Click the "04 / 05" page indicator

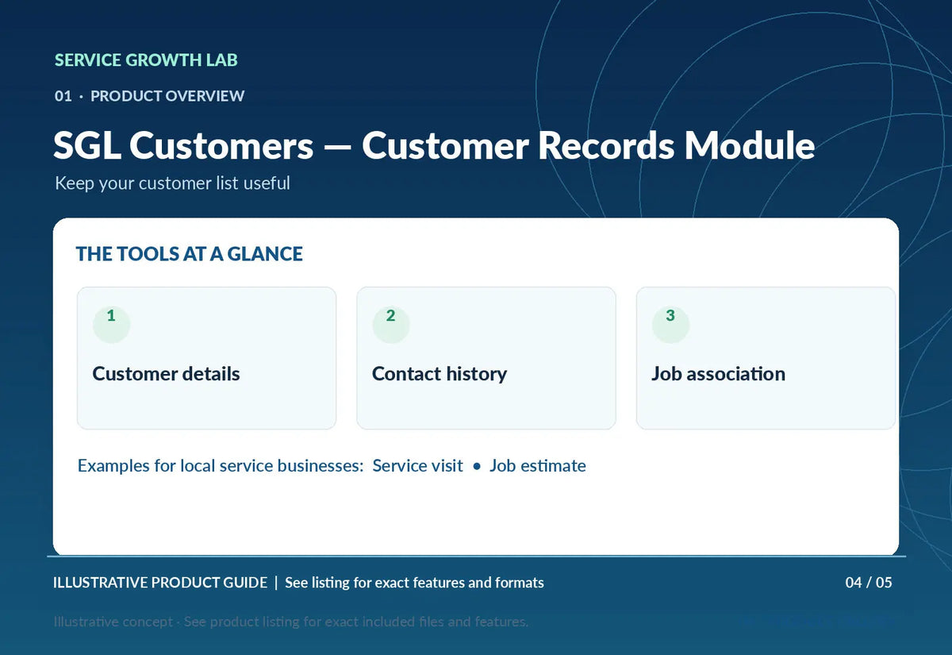point(869,583)
